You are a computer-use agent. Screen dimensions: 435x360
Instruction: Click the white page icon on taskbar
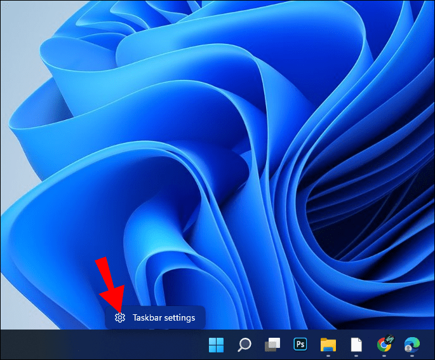coord(356,345)
